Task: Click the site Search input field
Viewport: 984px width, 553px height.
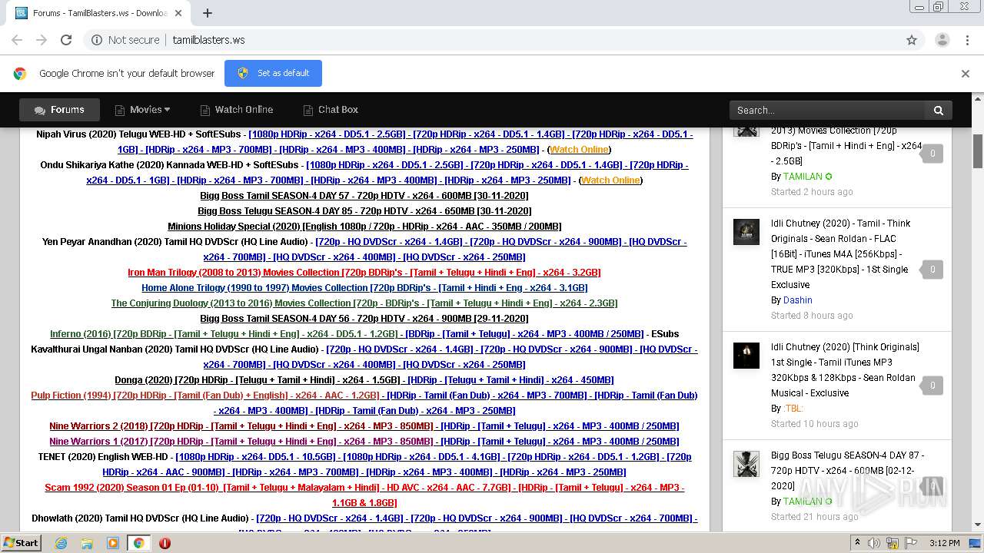Action: (827, 110)
